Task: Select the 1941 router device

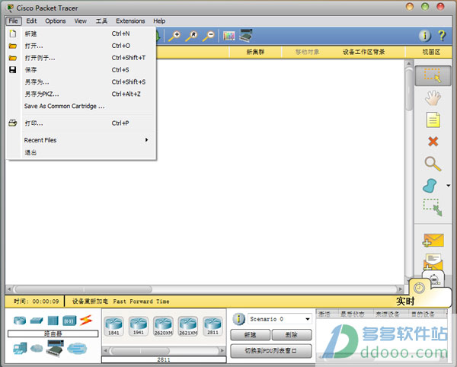Action: coord(139,326)
